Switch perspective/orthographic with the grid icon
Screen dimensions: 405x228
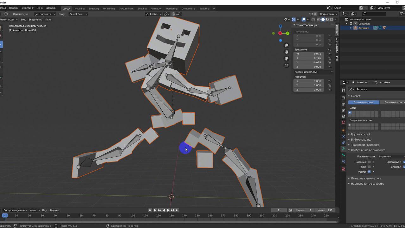pos(286,66)
